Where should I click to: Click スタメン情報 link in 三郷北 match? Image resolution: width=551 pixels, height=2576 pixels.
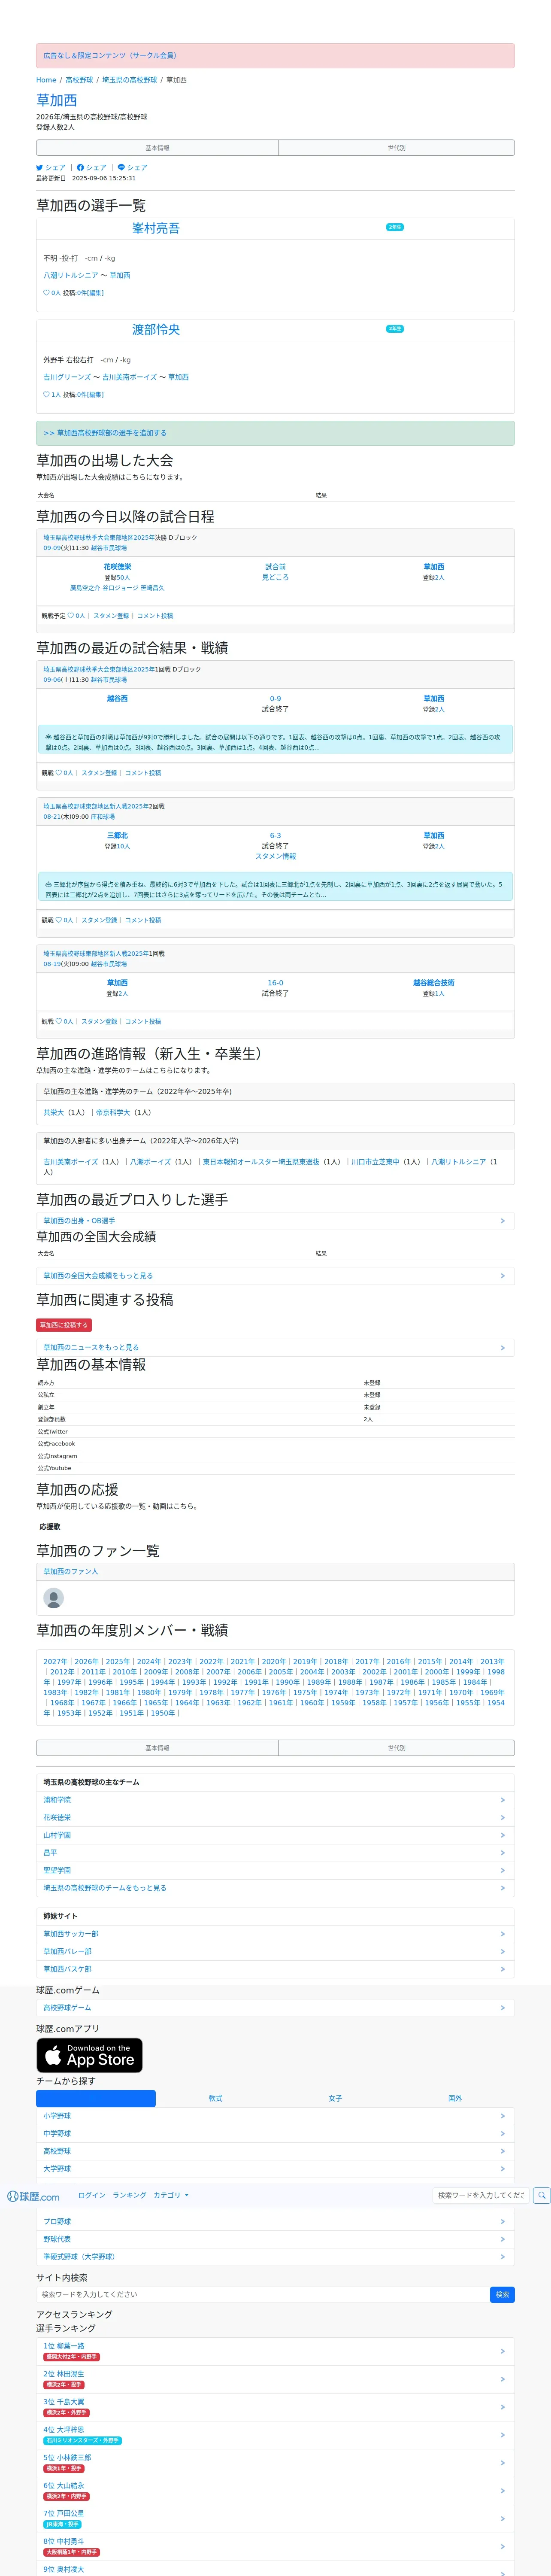pyautogui.click(x=275, y=856)
